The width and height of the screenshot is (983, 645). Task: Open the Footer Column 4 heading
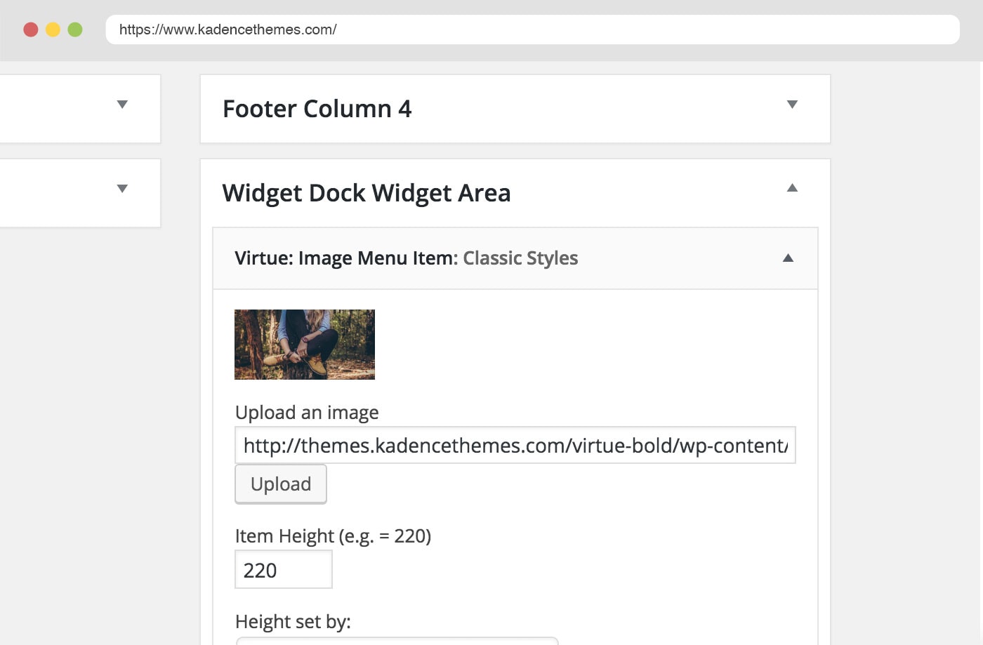point(317,109)
